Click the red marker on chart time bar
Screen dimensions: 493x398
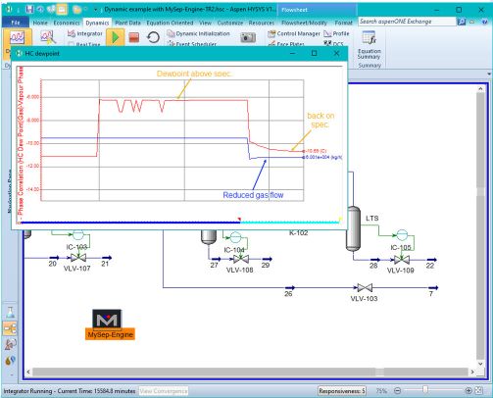[239, 219]
